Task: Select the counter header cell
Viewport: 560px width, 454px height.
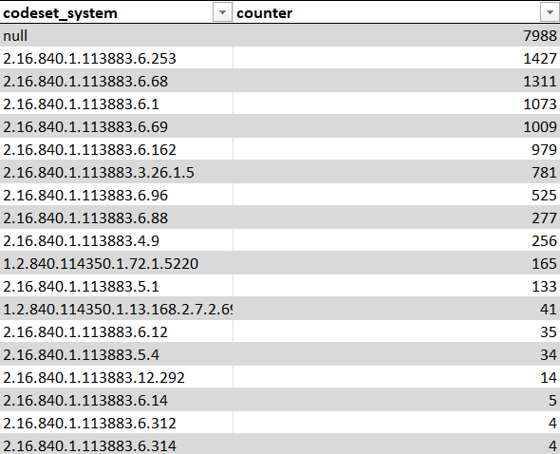Action: (397, 12)
